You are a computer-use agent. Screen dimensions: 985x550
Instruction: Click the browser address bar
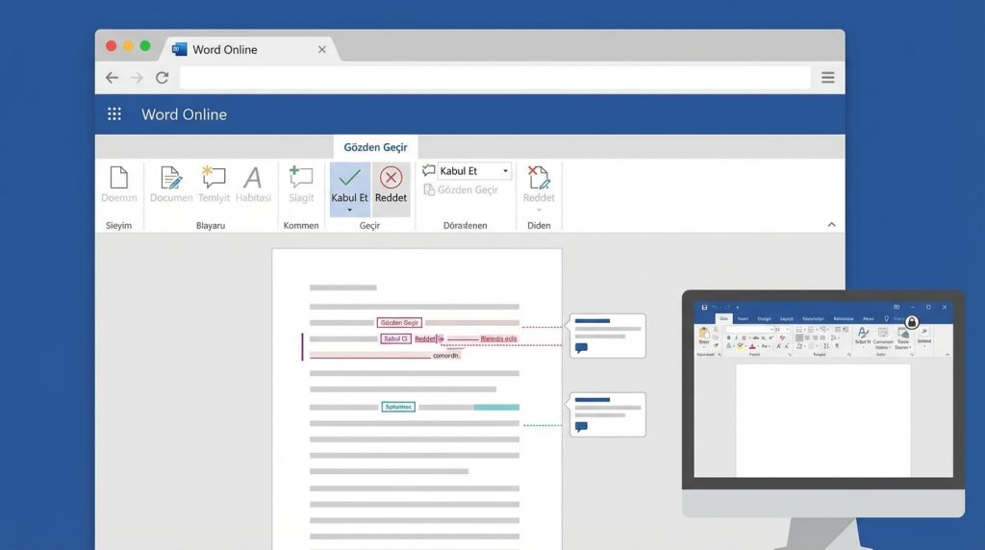pyautogui.click(x=494, y=78)
